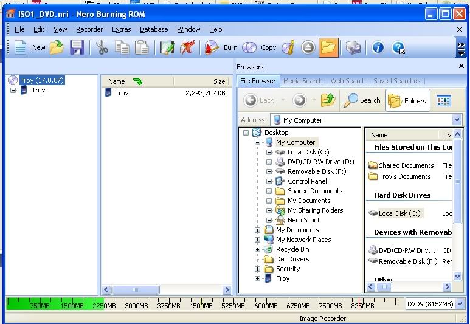Viewport: 470px width, 324px height.
Task: Expand Local Disk (C:) in folder tree
Action: point(269,152)
